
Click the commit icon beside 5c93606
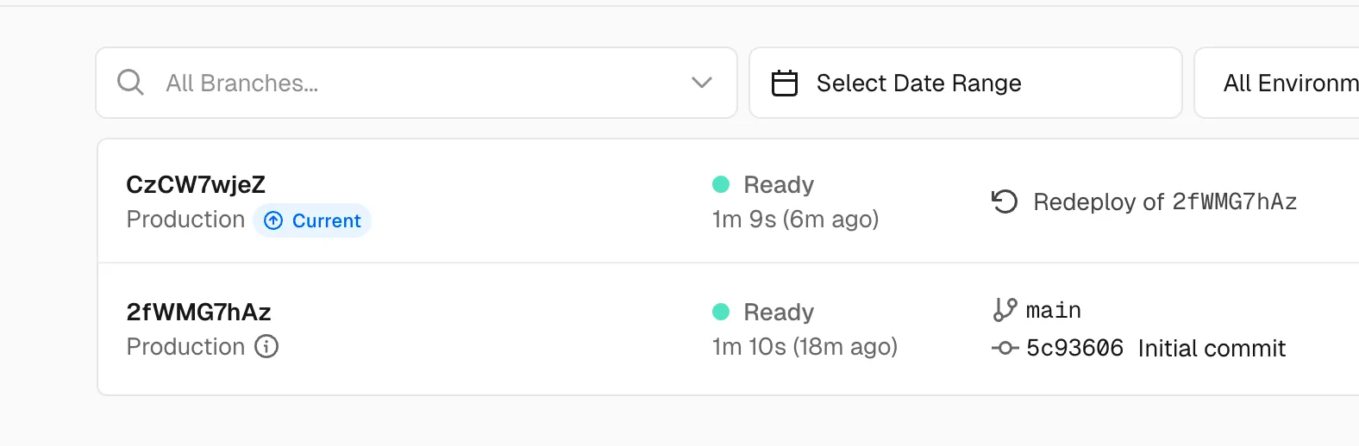pos(1005,348)
